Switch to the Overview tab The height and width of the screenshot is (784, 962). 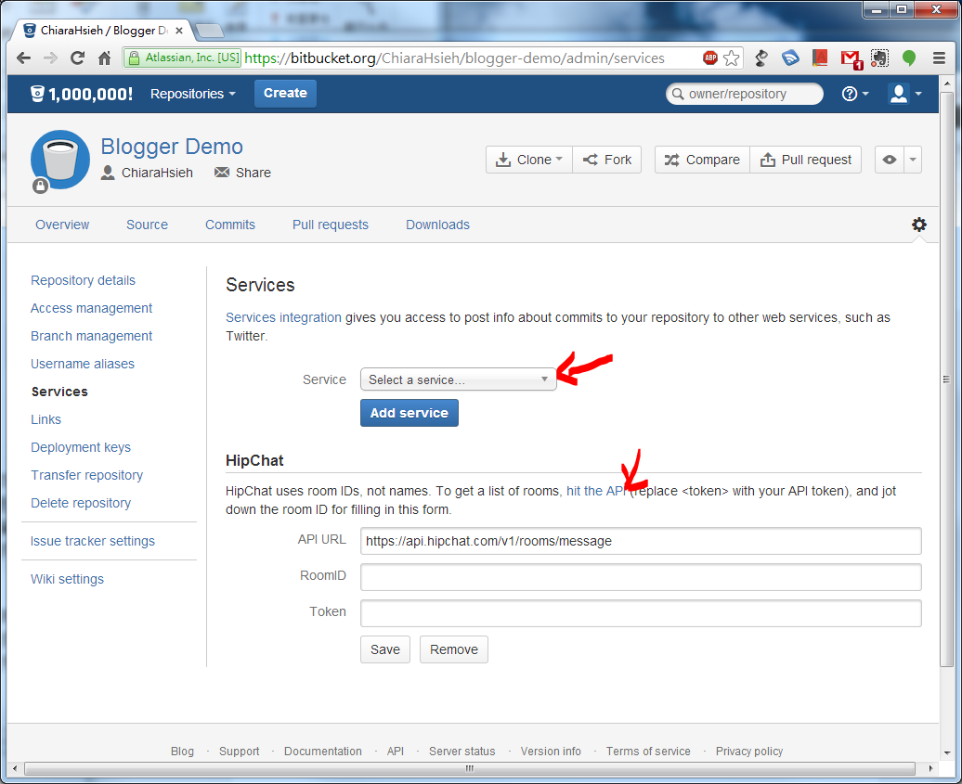click(62, 225)
